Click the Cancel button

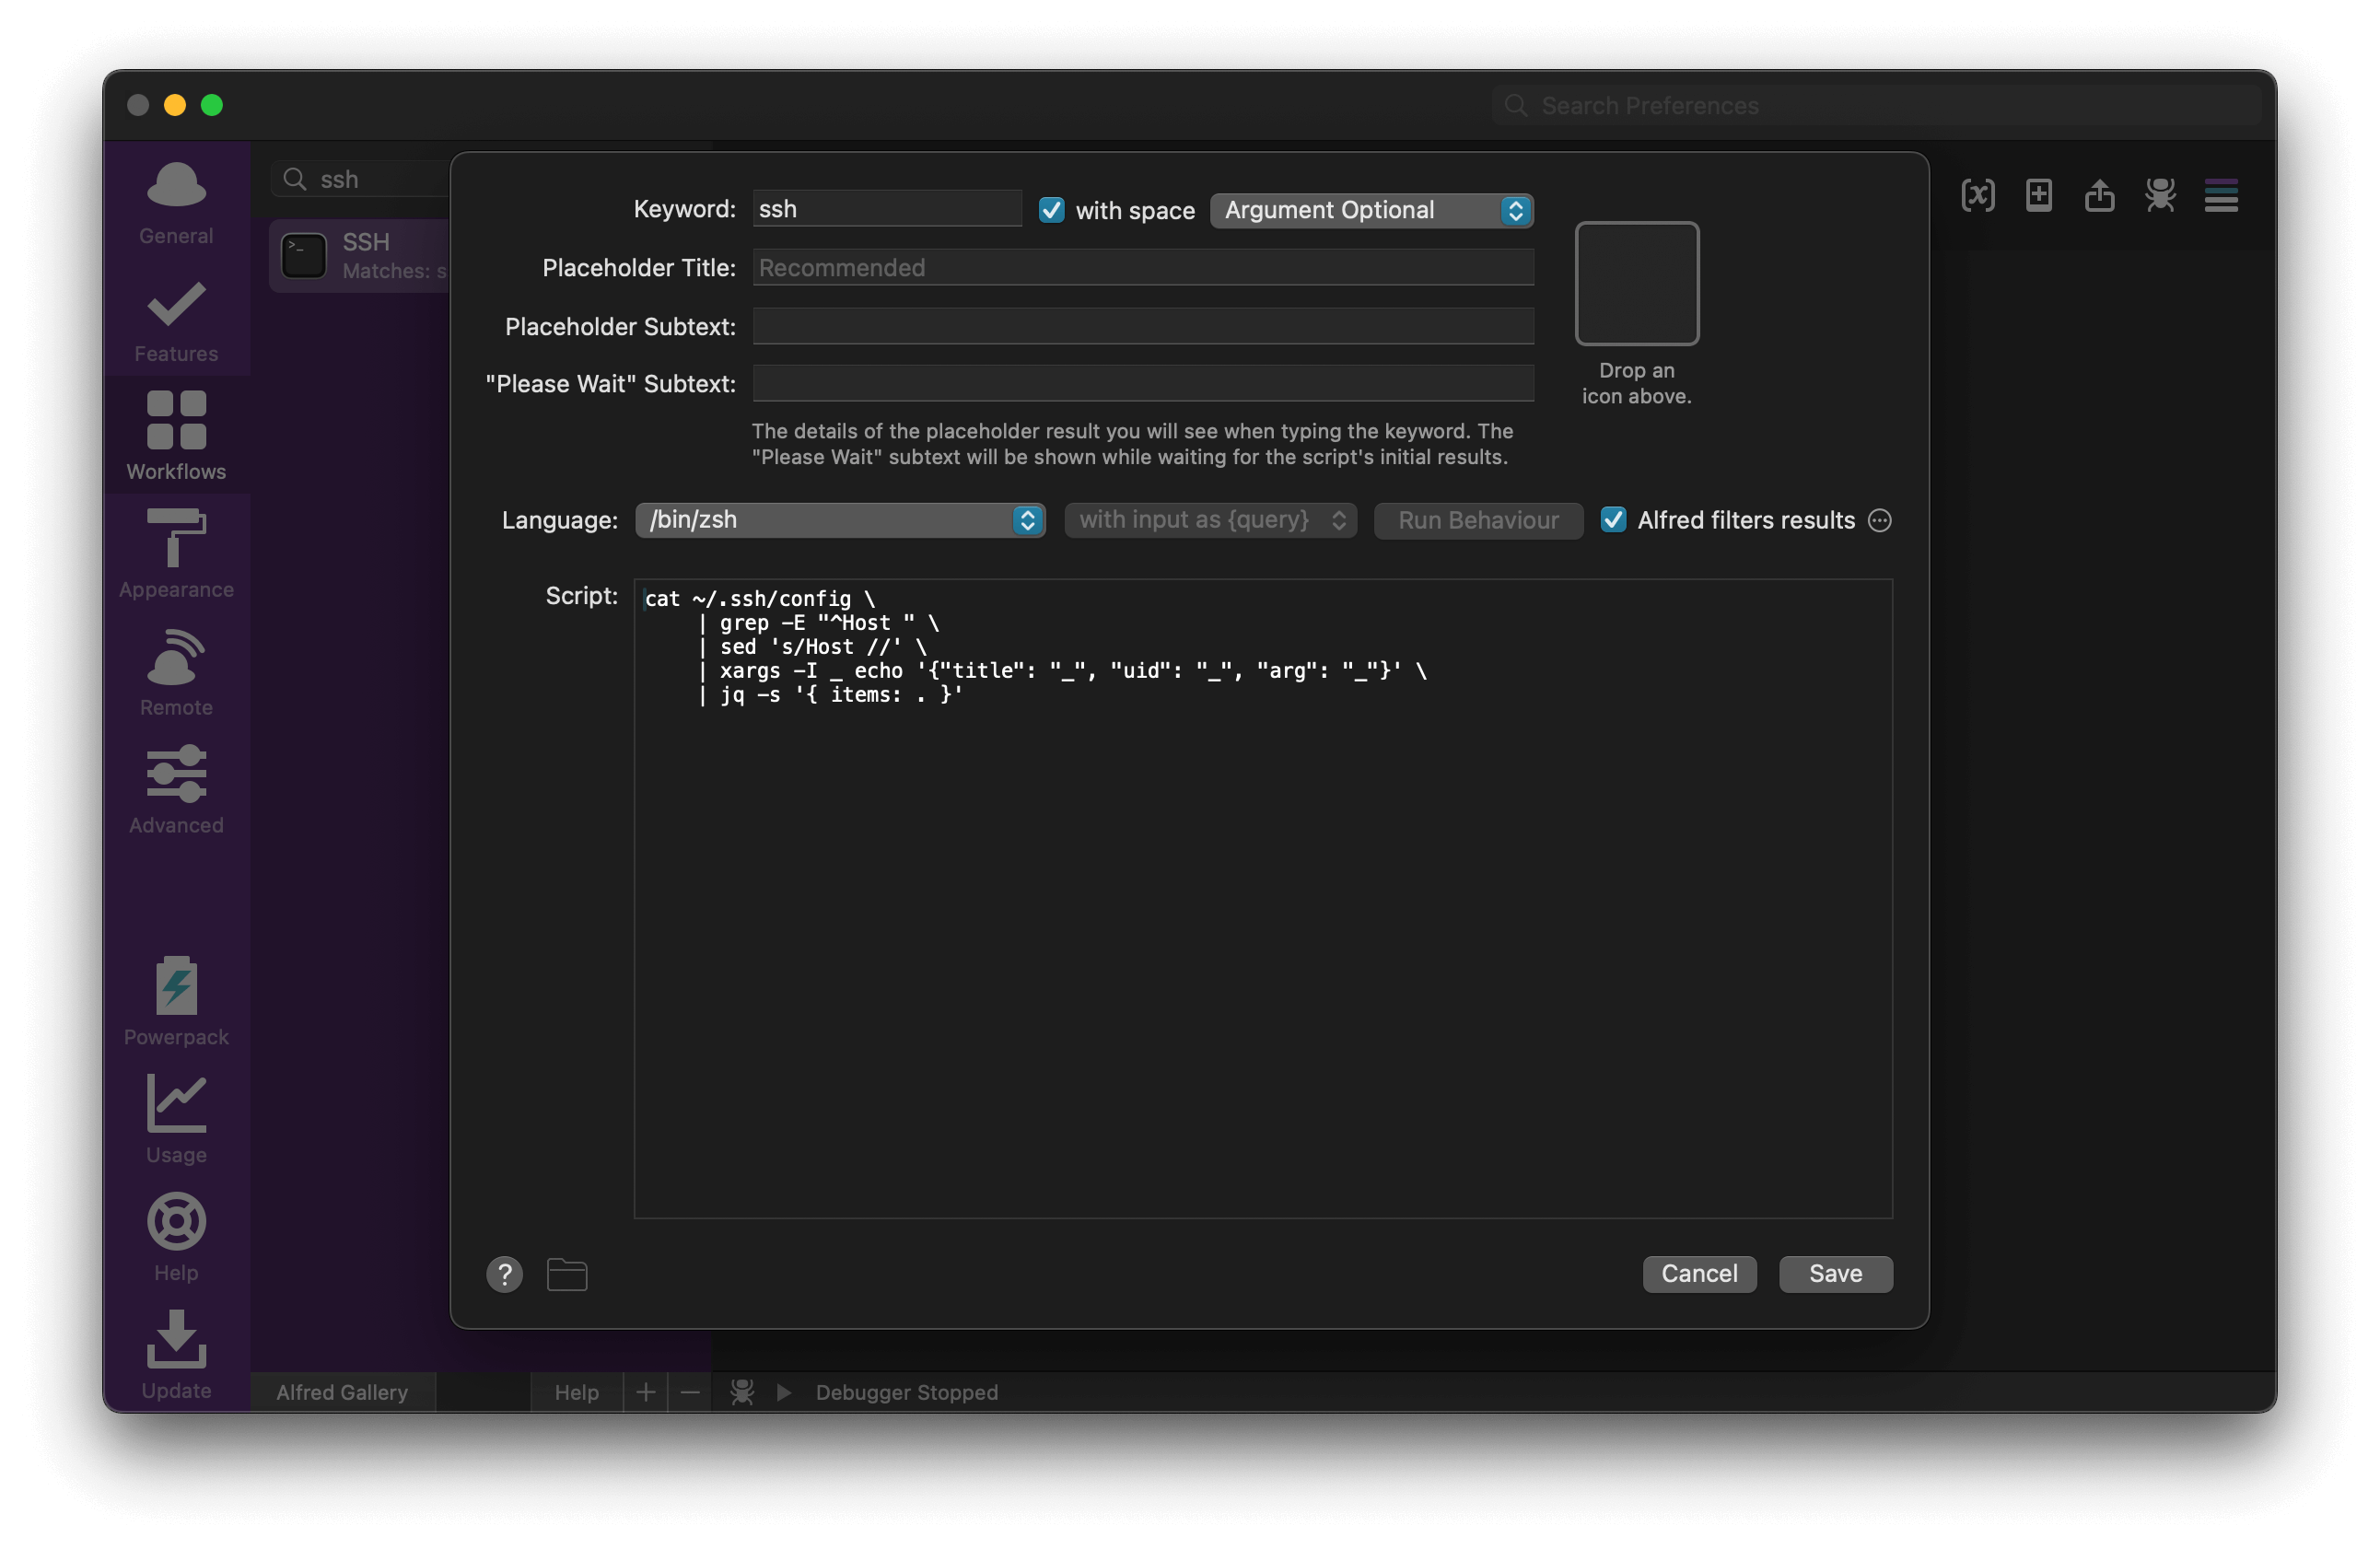coord(1699,1274)
